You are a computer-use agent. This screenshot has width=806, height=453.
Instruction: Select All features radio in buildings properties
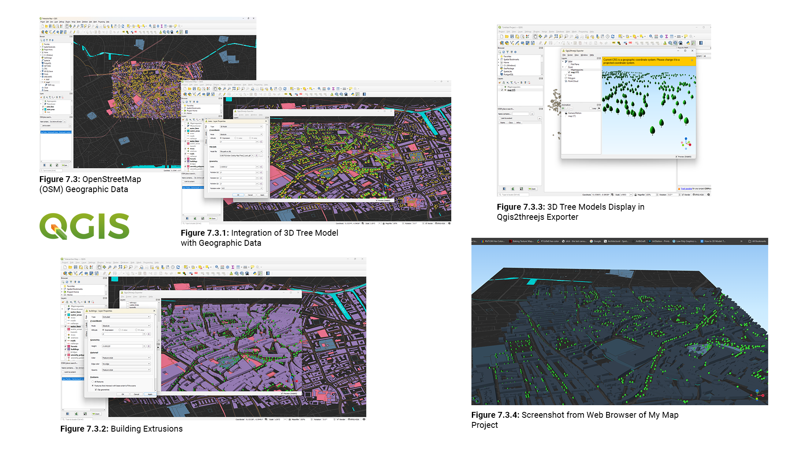[92, 382]
